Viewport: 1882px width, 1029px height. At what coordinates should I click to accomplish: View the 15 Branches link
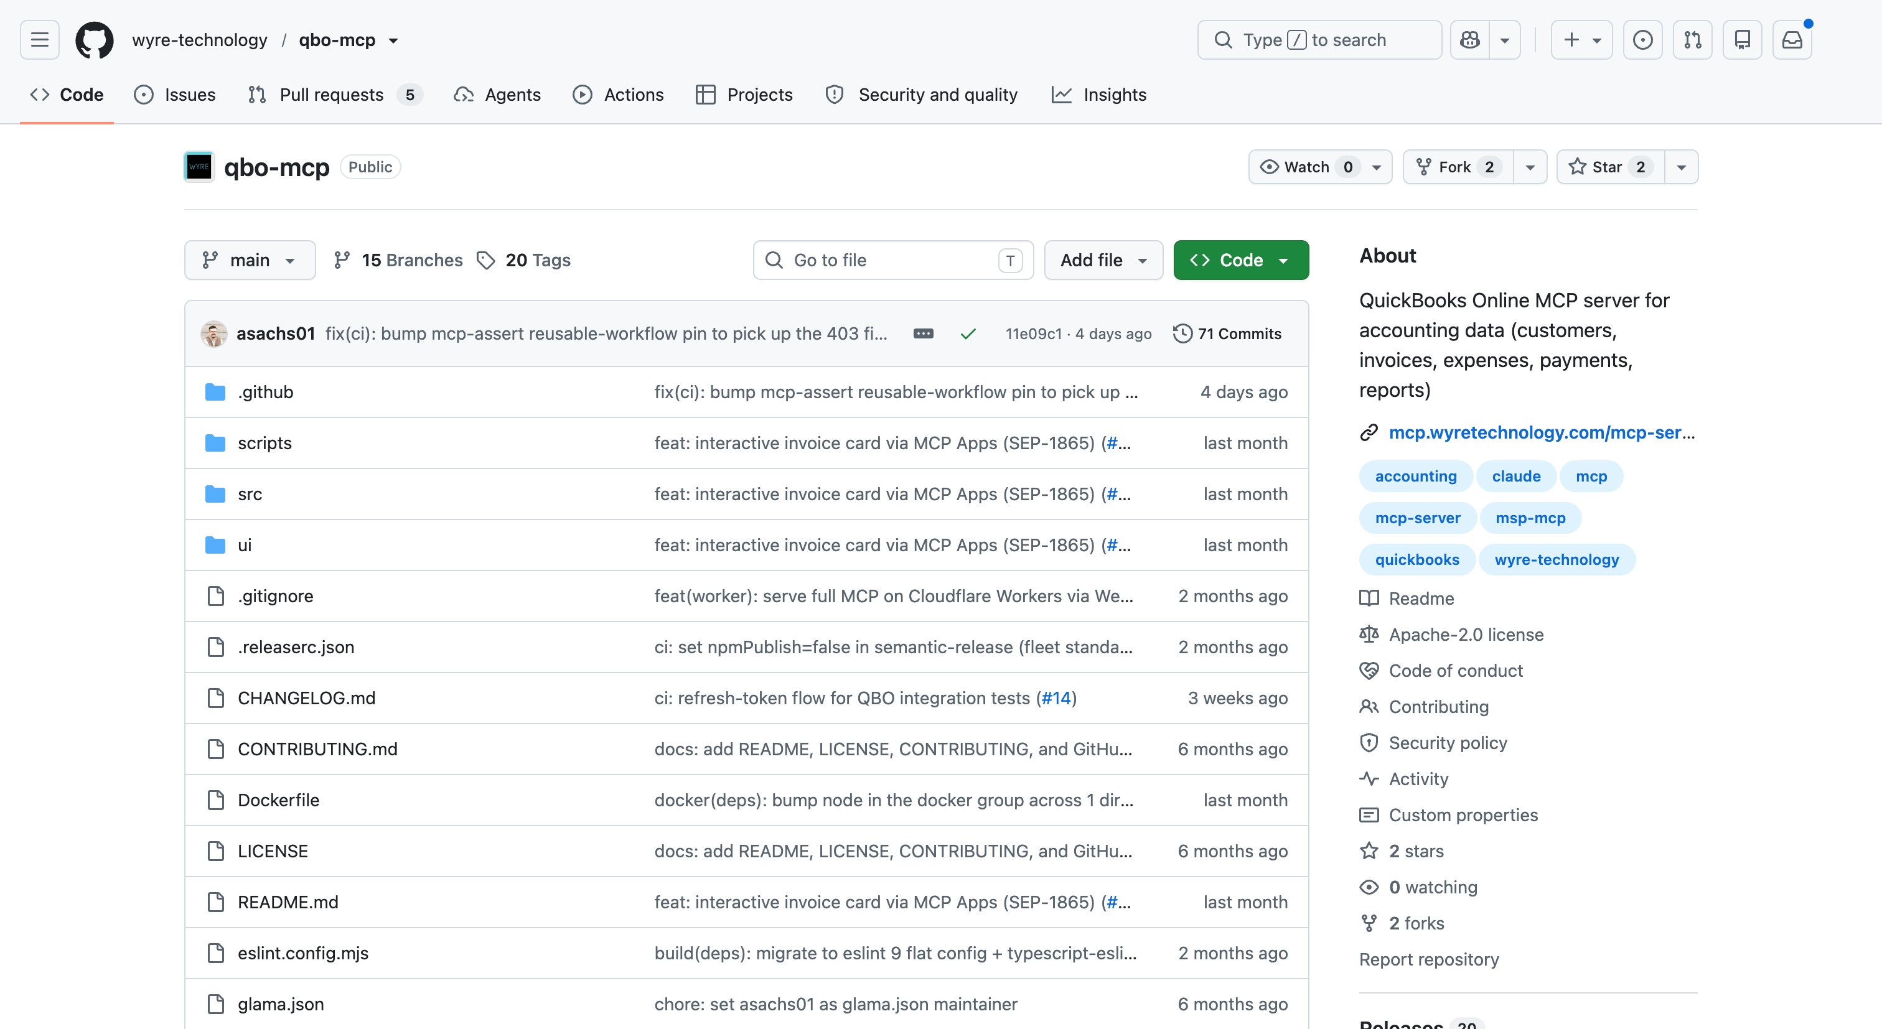[398, 260]
